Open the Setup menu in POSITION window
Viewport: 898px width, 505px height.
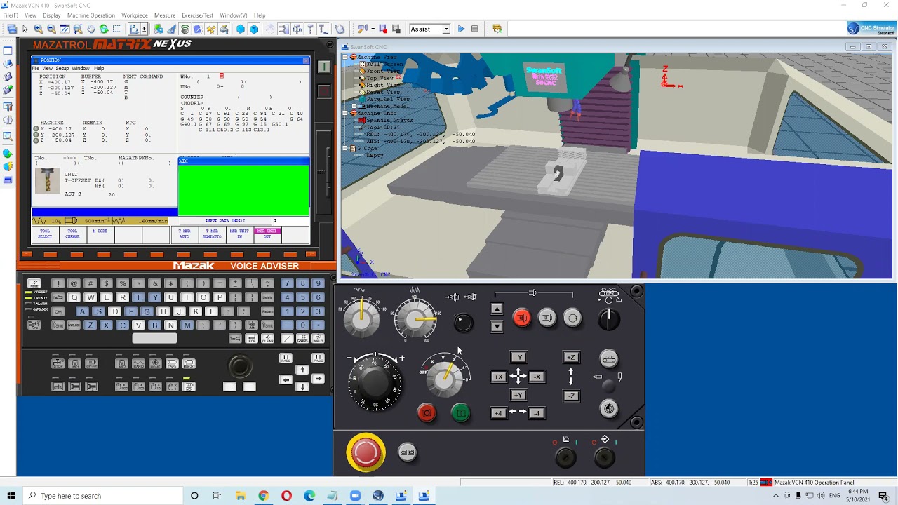click(x=62, y=68)
